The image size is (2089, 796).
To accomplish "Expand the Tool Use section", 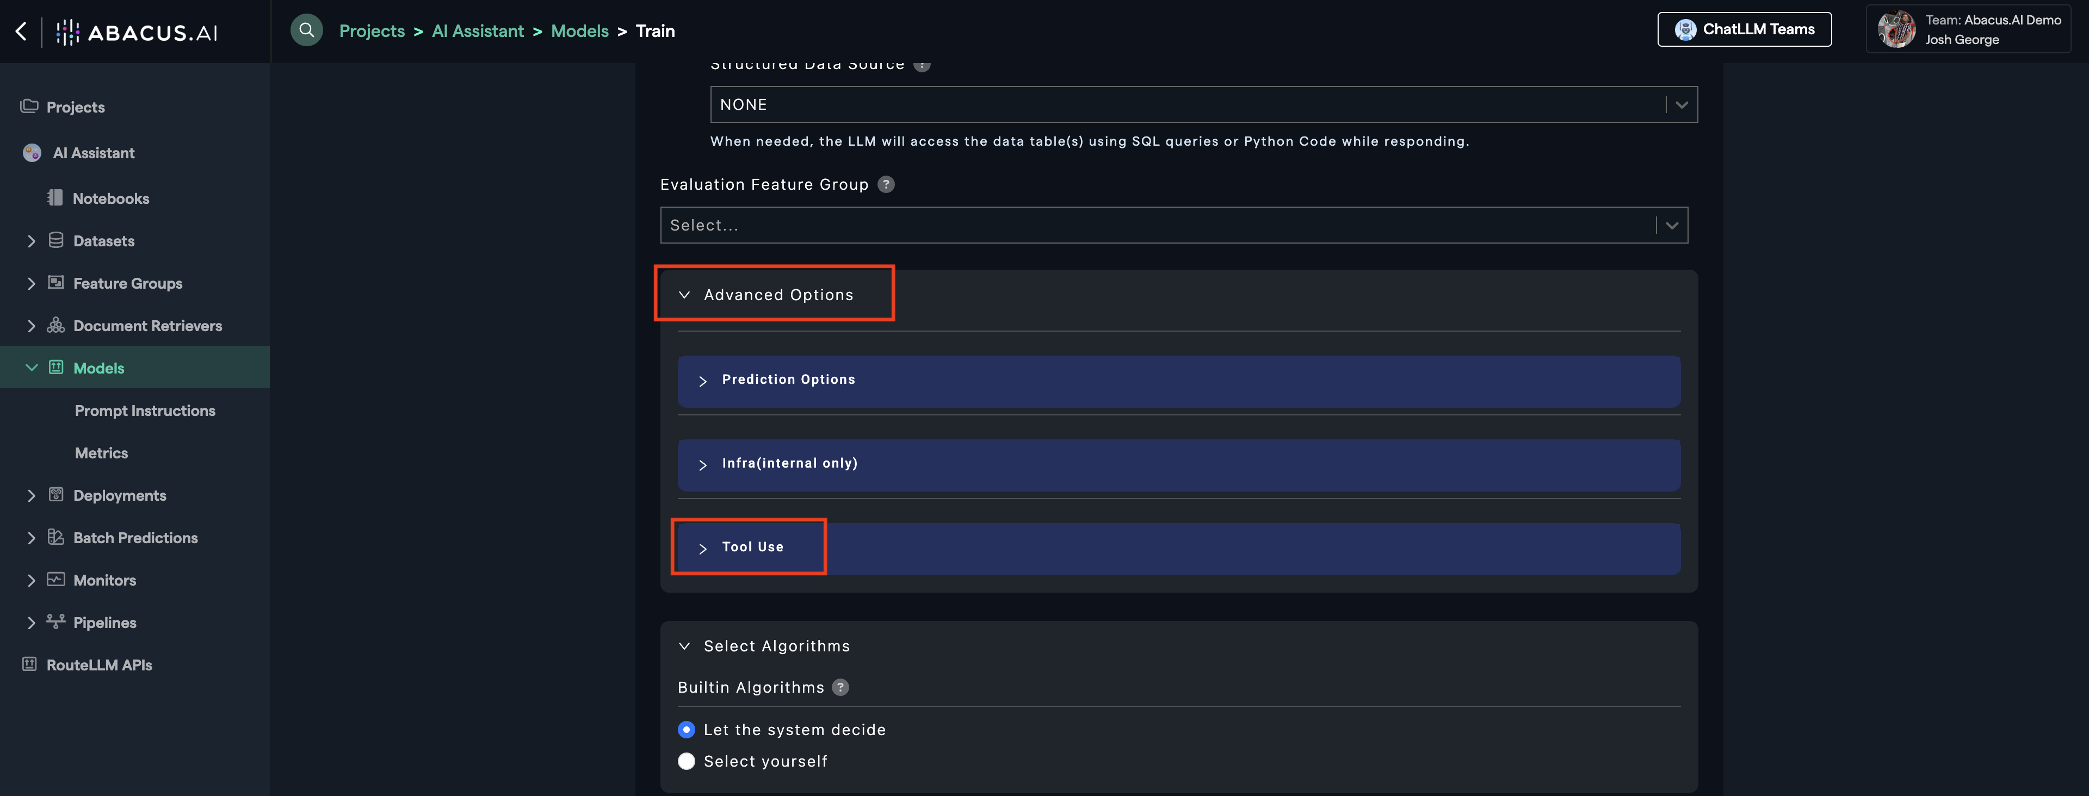I will coord(752,547).
